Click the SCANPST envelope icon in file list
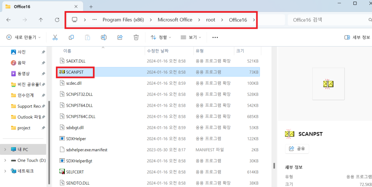 pyautogui.click(x=62, y=72)
